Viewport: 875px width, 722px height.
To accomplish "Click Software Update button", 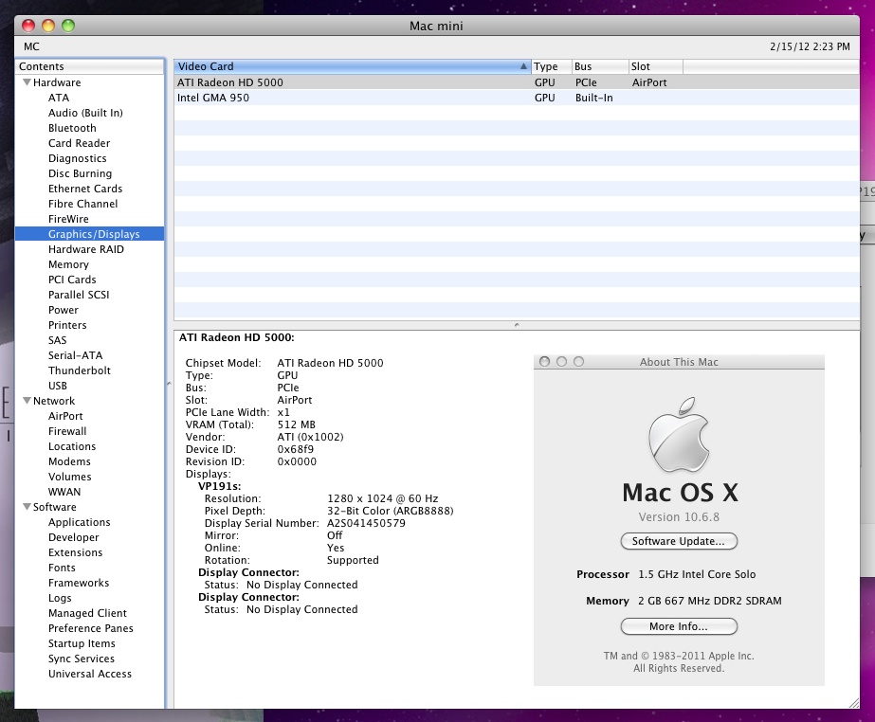I will click(x=679, y=541).
